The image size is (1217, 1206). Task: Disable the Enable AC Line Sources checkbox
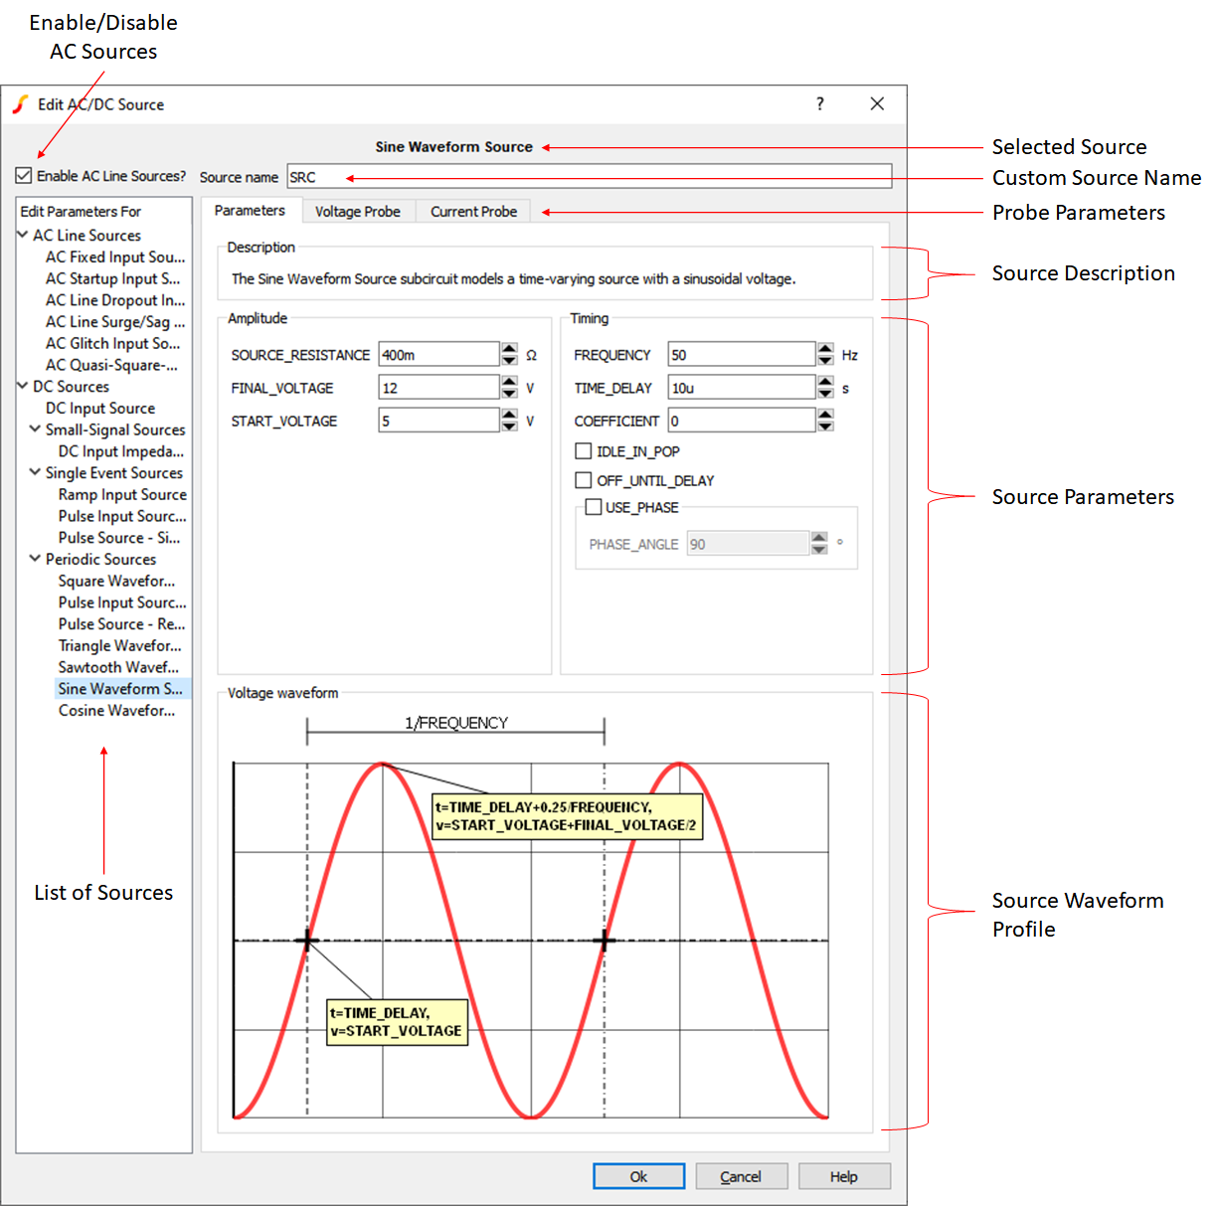pos(24,176)
